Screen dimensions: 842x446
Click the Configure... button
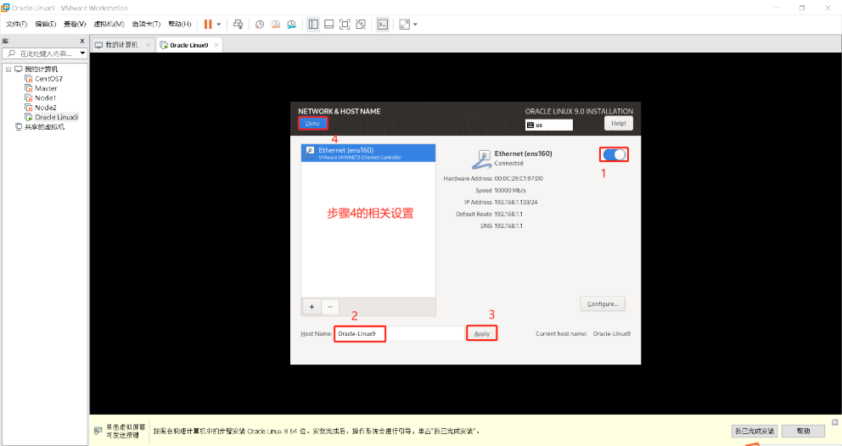click(603, 304)
